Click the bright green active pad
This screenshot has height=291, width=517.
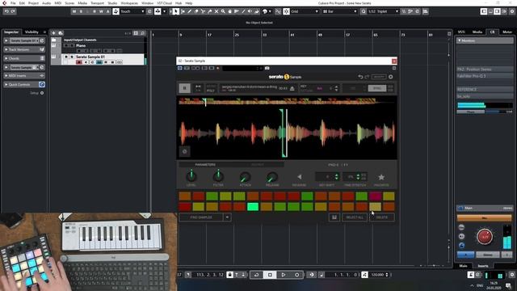(253, 207)
